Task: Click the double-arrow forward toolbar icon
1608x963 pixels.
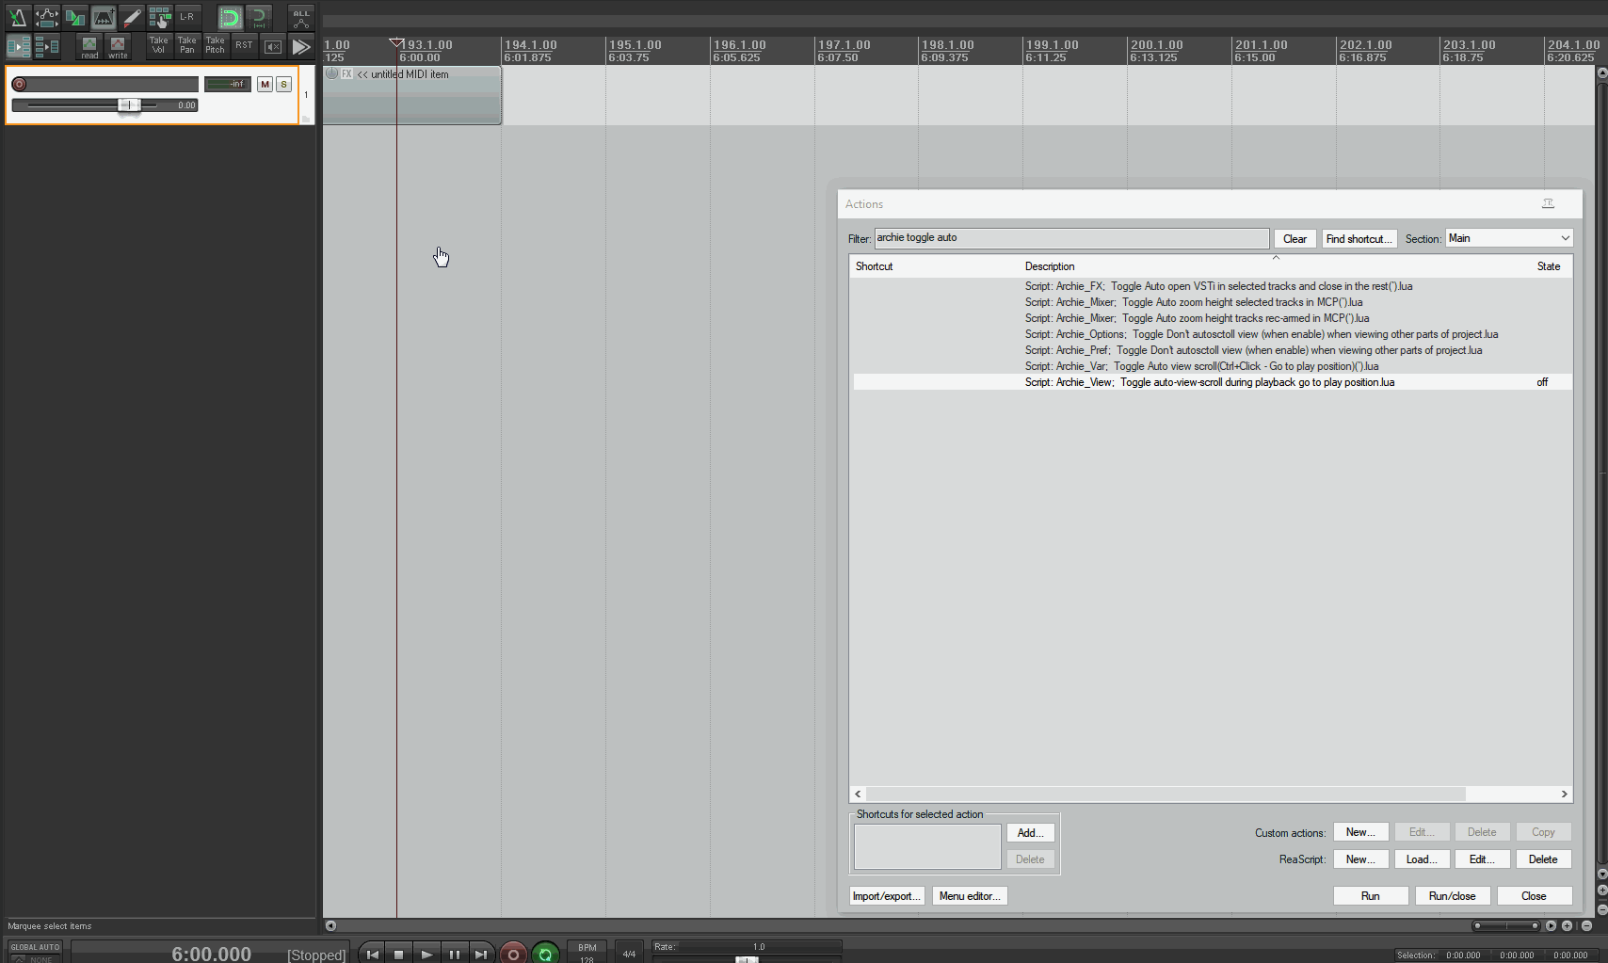Action: [x=301, y=46]
